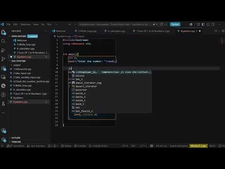
Task: Open the Edit menu
Action: 15,24
